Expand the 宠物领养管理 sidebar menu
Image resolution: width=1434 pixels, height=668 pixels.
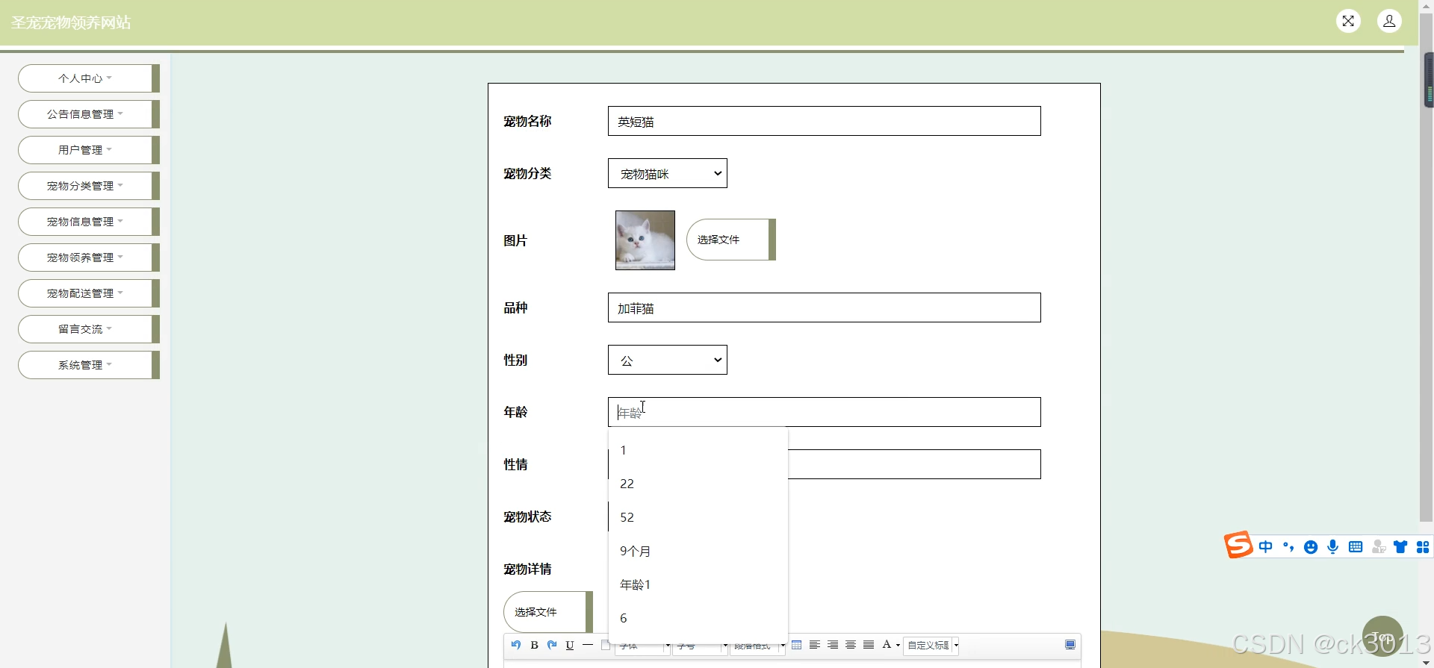(89, 257)
